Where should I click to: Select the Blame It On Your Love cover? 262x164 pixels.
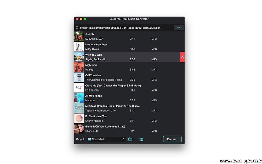point(79,129)
